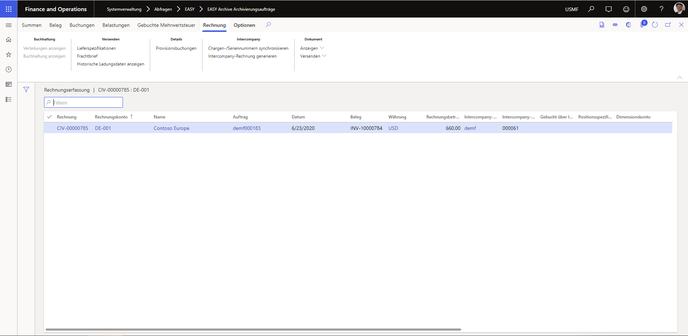Viewport: 688px width, 336px height.
Task: Switch to the Optionen tab
Action: [x=244, y=25]
